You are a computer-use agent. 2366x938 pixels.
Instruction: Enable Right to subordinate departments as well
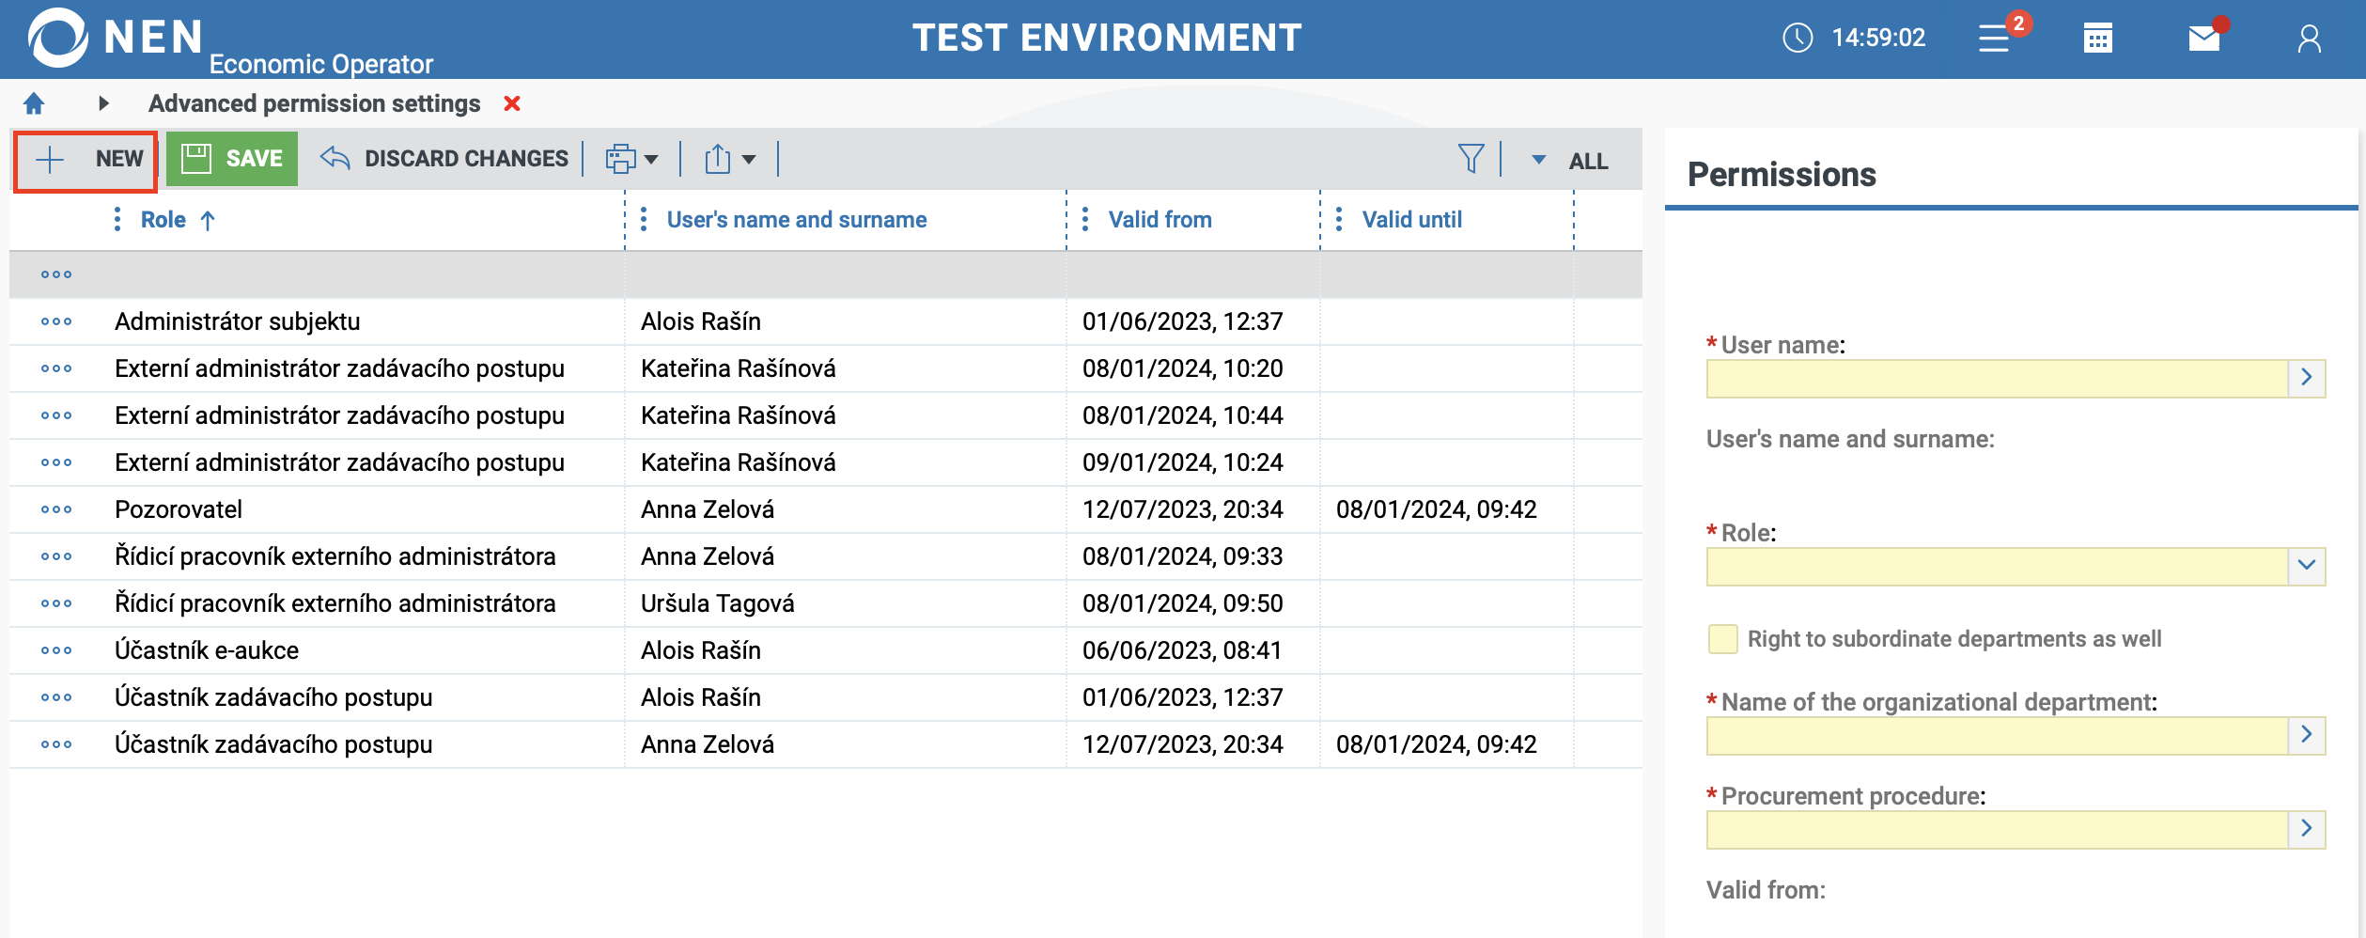point(1721,638)
